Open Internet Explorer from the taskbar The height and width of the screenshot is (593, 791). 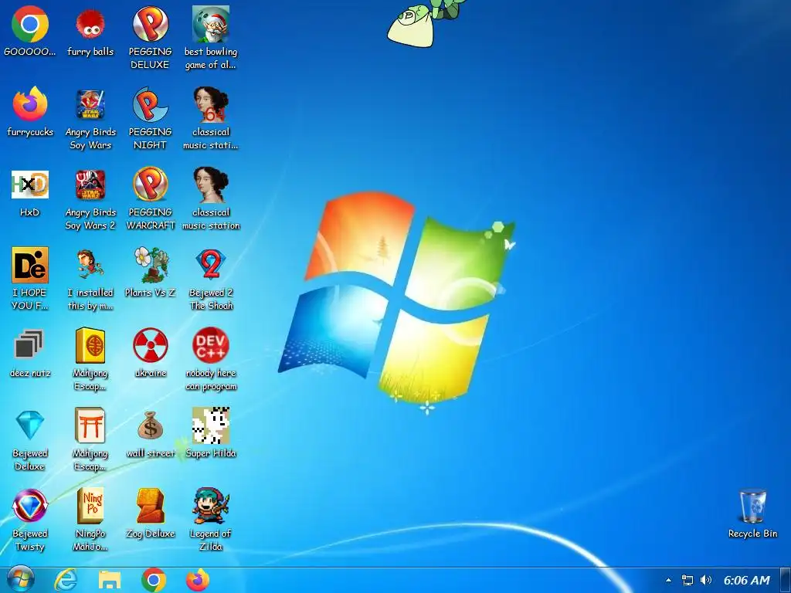66,580
